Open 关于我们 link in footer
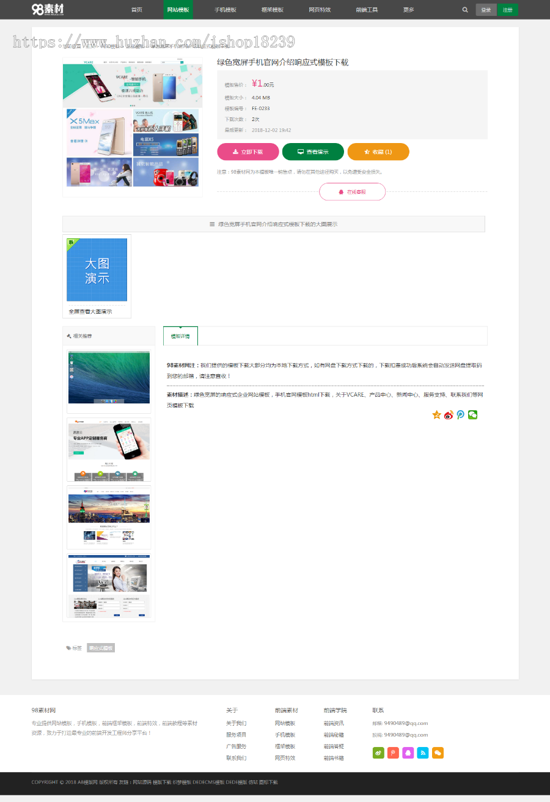 coord(236,723)
